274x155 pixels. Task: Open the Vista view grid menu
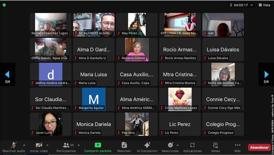point(265,5)
